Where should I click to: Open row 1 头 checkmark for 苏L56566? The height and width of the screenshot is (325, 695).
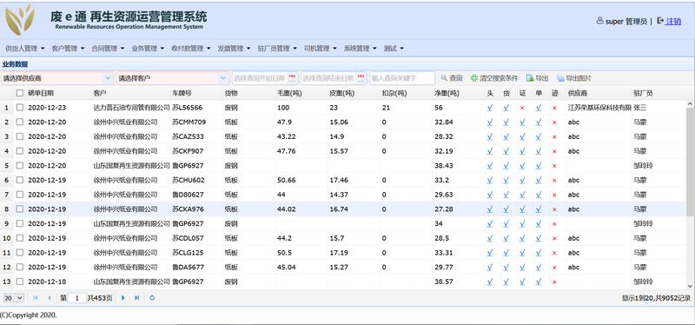tap(490, 108)
